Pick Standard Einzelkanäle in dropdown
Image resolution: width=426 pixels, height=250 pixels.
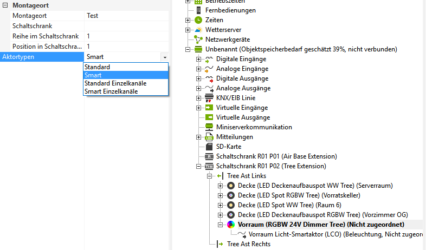coord(115,83)
